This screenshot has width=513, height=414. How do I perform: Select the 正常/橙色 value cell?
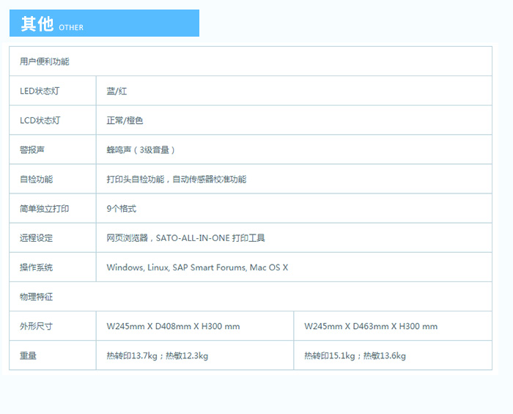(125, 120)
